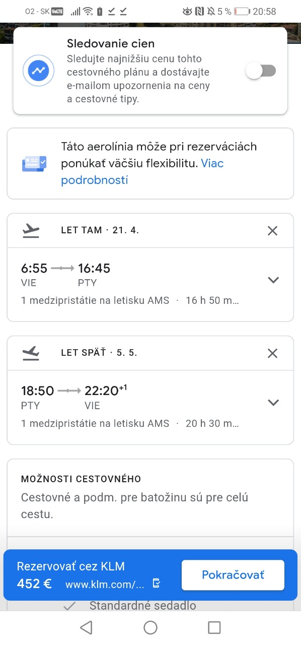Select the LET SPÄŤ 5. 5. header
301x645 pixels.
coord(99,353)
